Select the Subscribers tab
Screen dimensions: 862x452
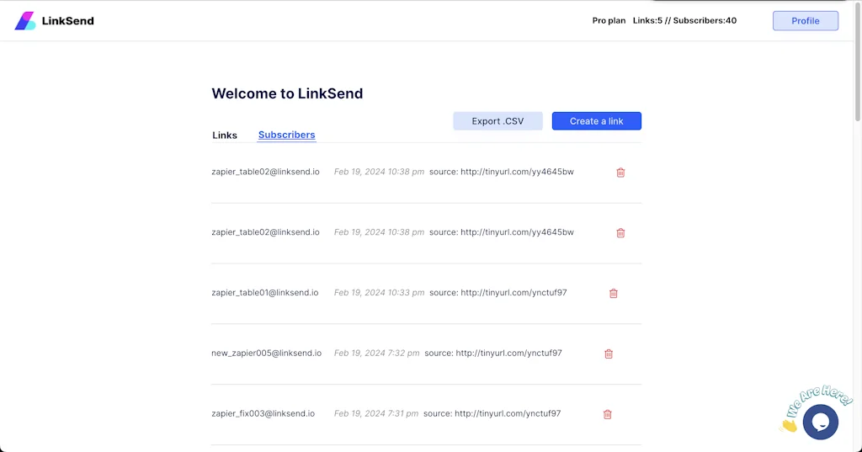coord(286,135)
